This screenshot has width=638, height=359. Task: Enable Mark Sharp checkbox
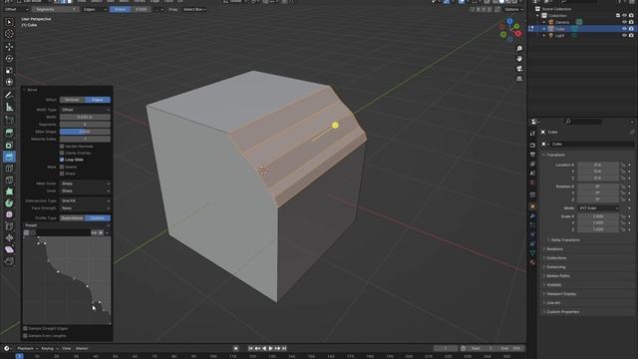coord(62,174)
